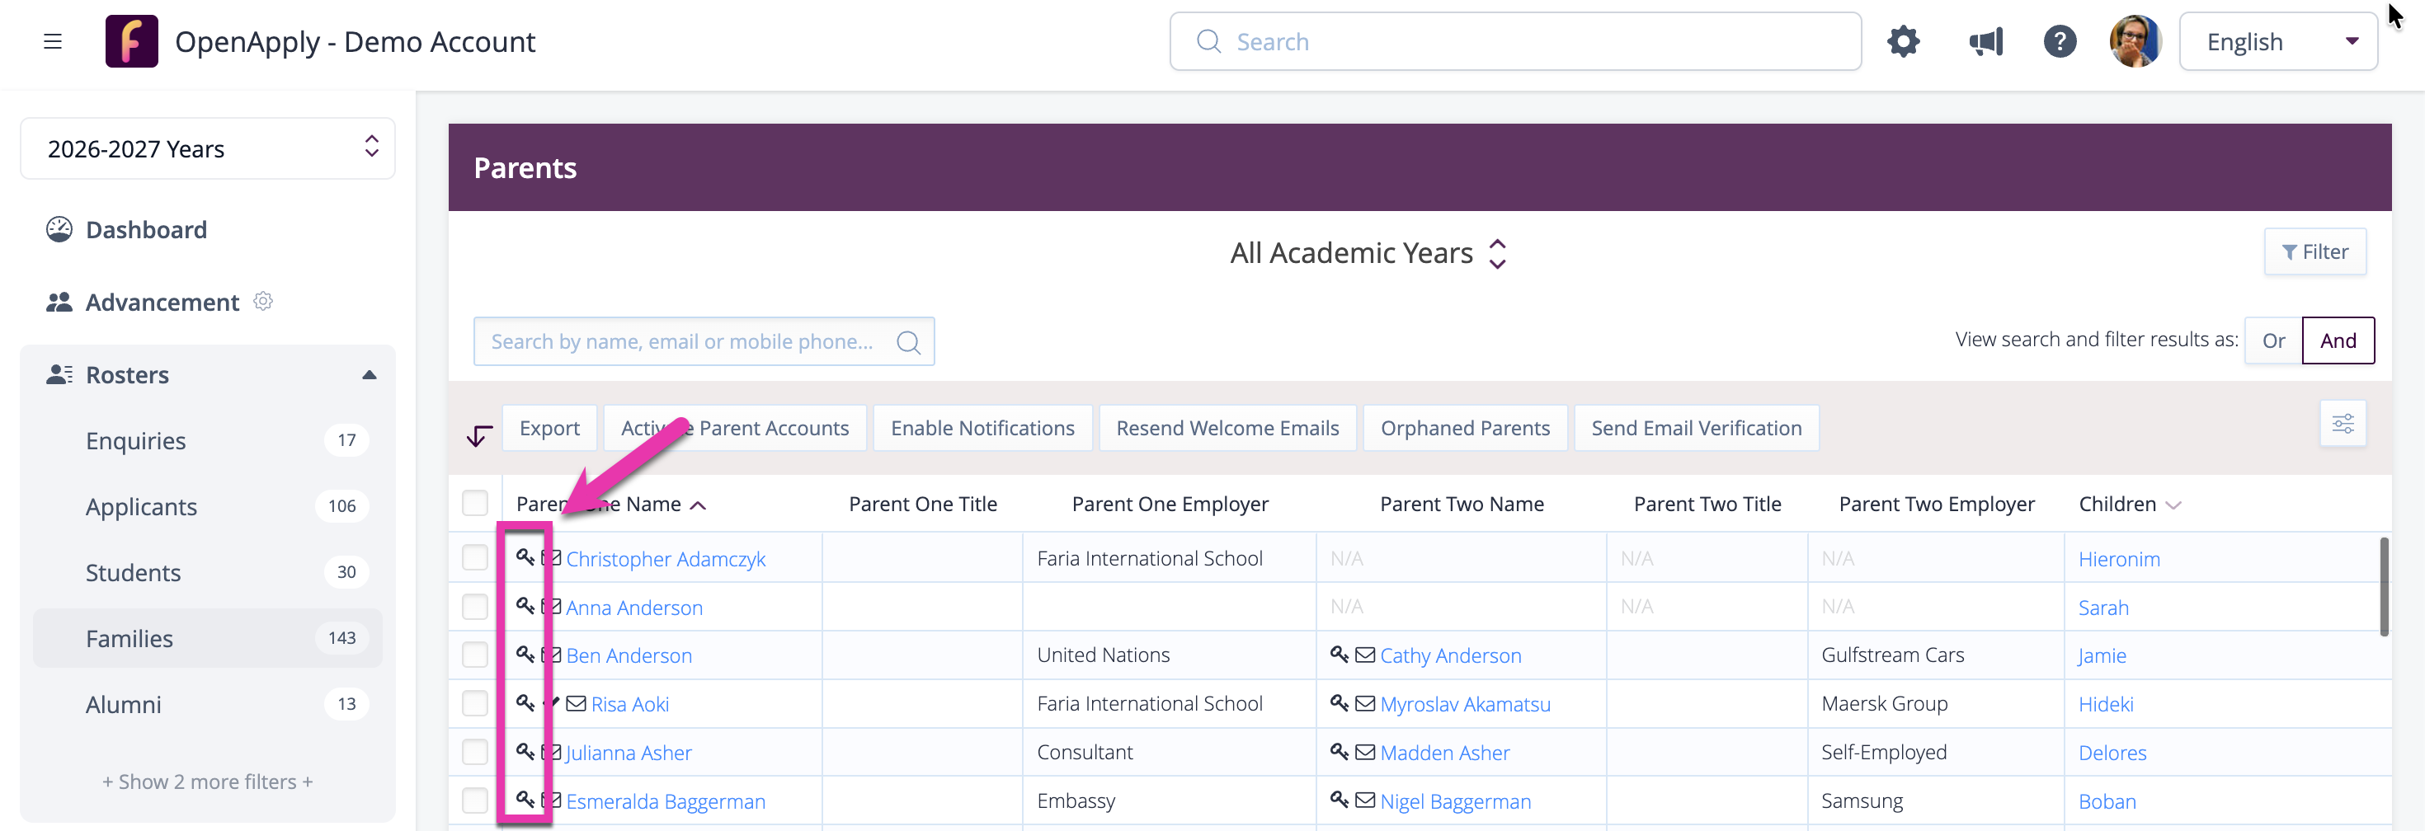Click the global Search field
The image size is (2425, 831).
pyautogui.click(x=1514, y=41)
